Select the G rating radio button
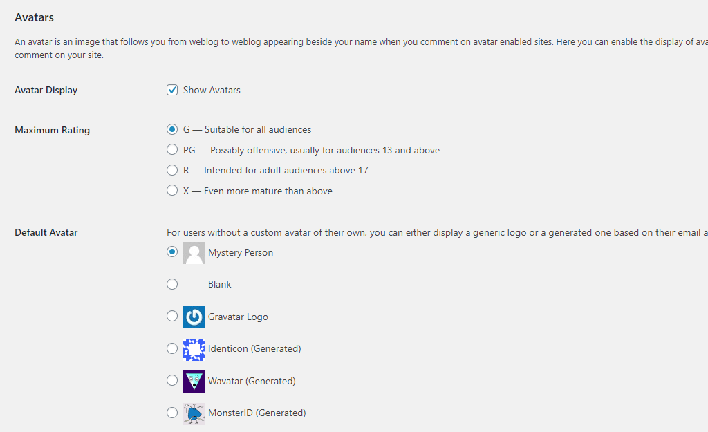The width and height of the screenshot is (708, 432). click(172, 129)
